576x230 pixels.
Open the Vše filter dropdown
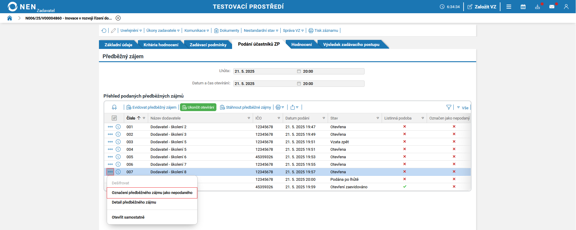point(463,107)
